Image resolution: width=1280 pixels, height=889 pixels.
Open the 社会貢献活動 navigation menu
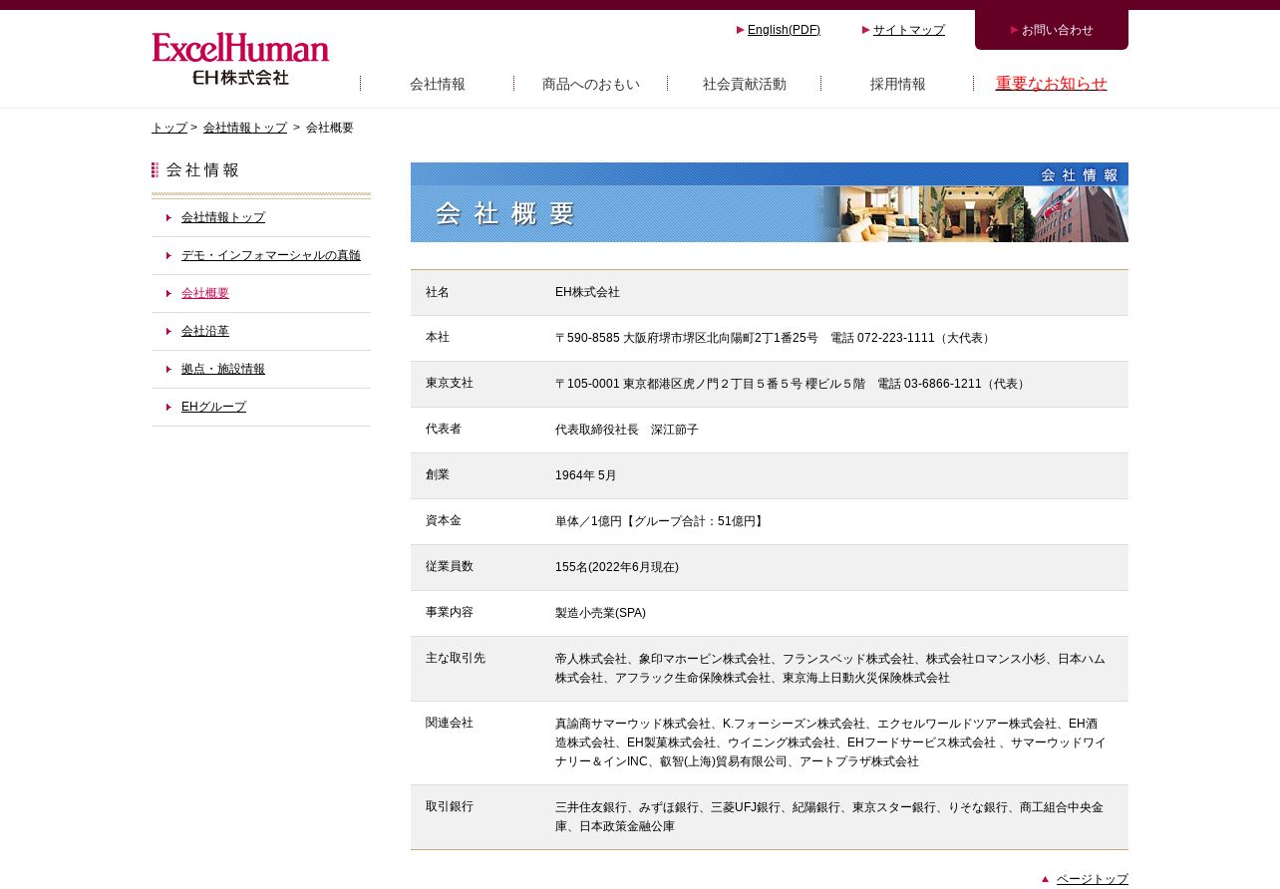(x=745, y=84)
